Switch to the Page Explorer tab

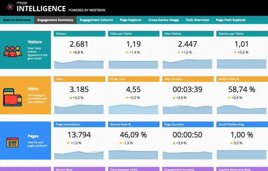pyautogui.click(x=131, y=20)
